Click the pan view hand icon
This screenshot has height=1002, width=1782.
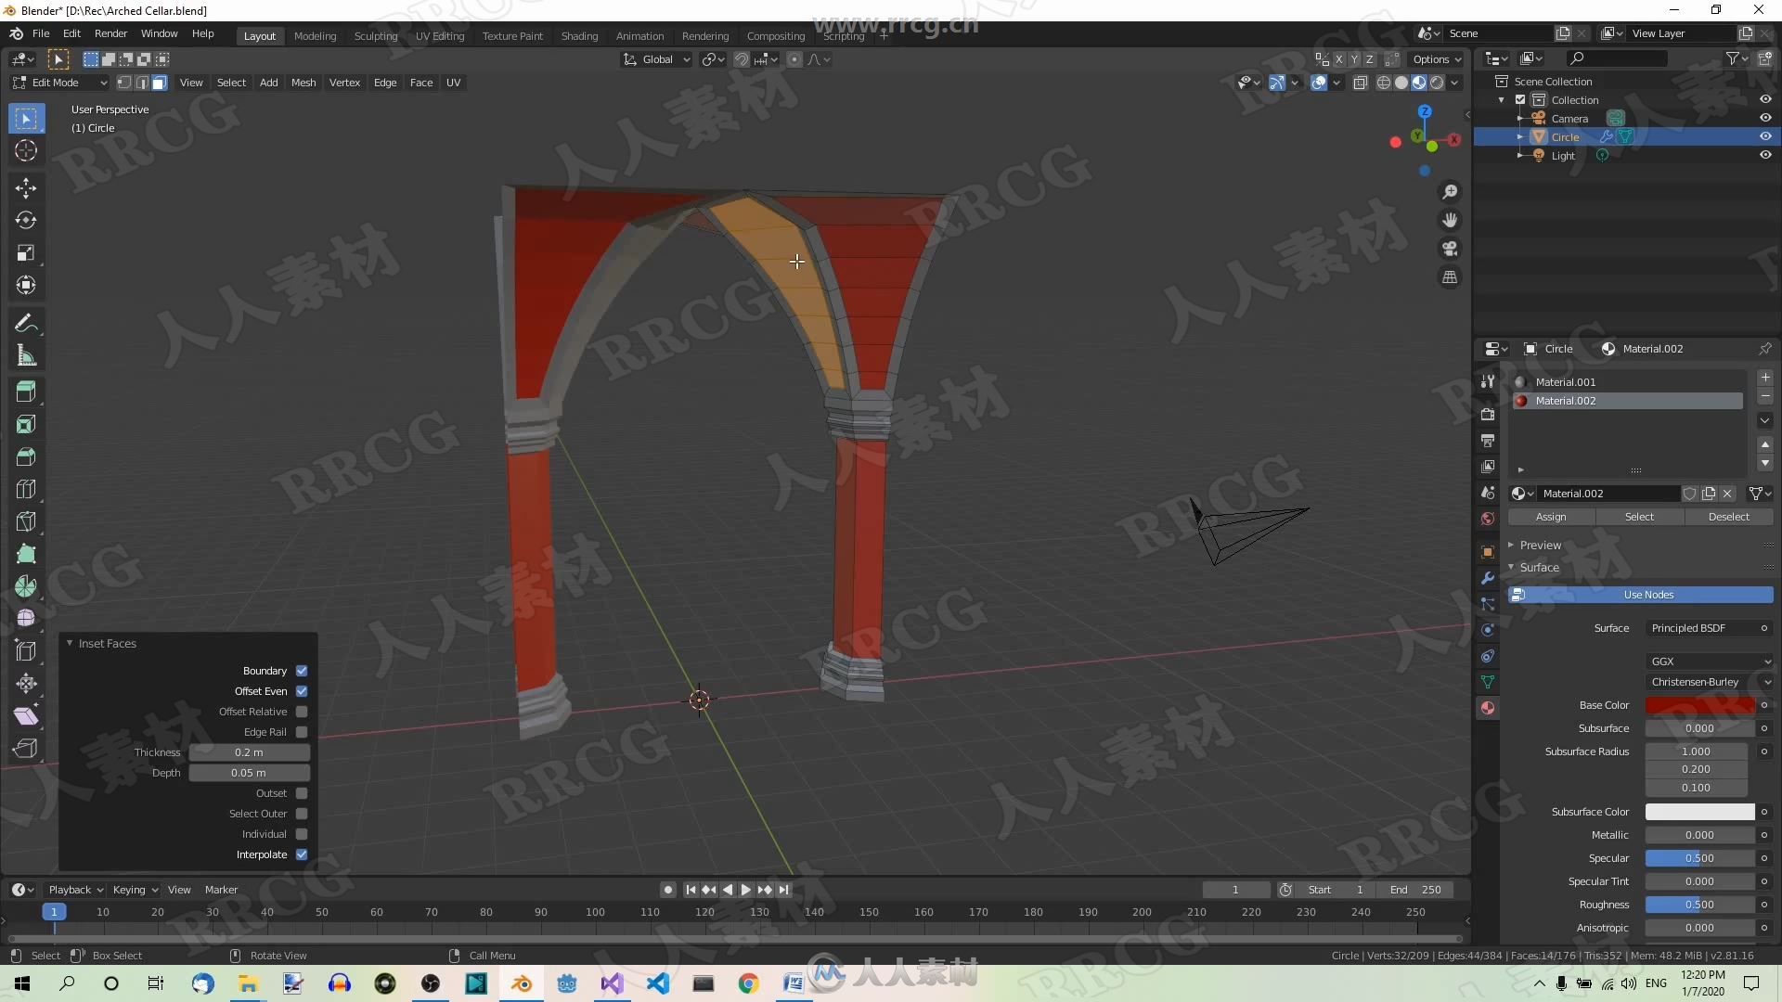coord(1450,221)
